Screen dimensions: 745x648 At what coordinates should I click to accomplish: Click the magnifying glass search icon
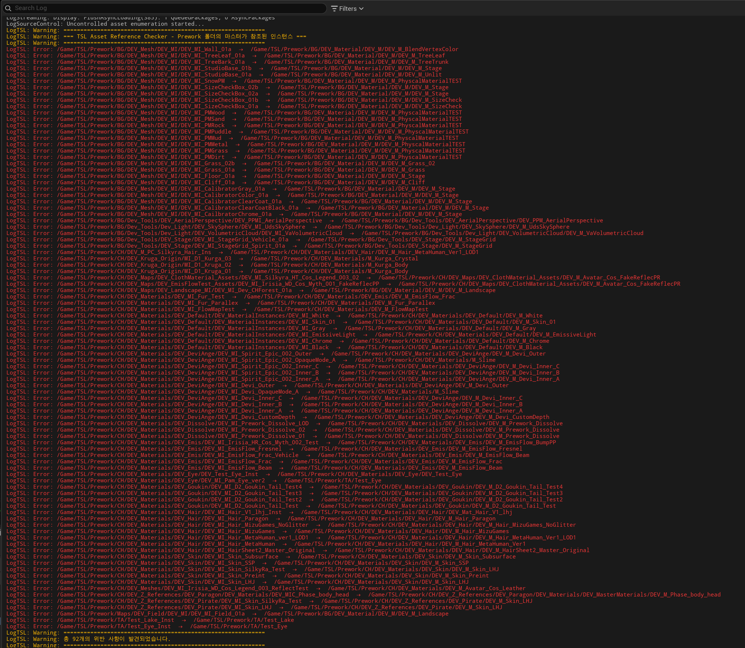click(x=8, y=8)
